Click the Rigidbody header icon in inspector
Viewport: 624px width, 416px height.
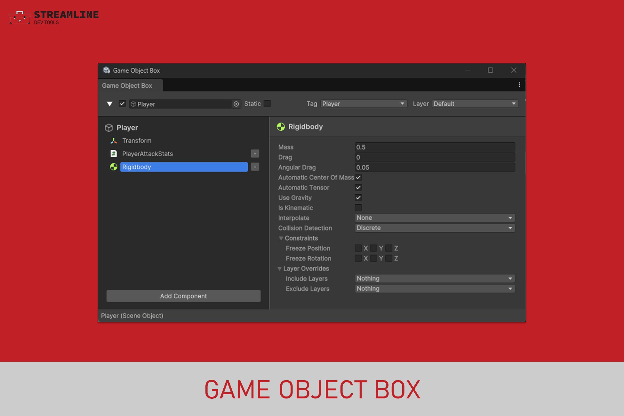click(x=281, y=127)
